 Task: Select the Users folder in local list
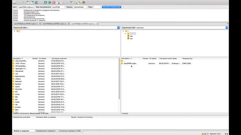(17, 87)
